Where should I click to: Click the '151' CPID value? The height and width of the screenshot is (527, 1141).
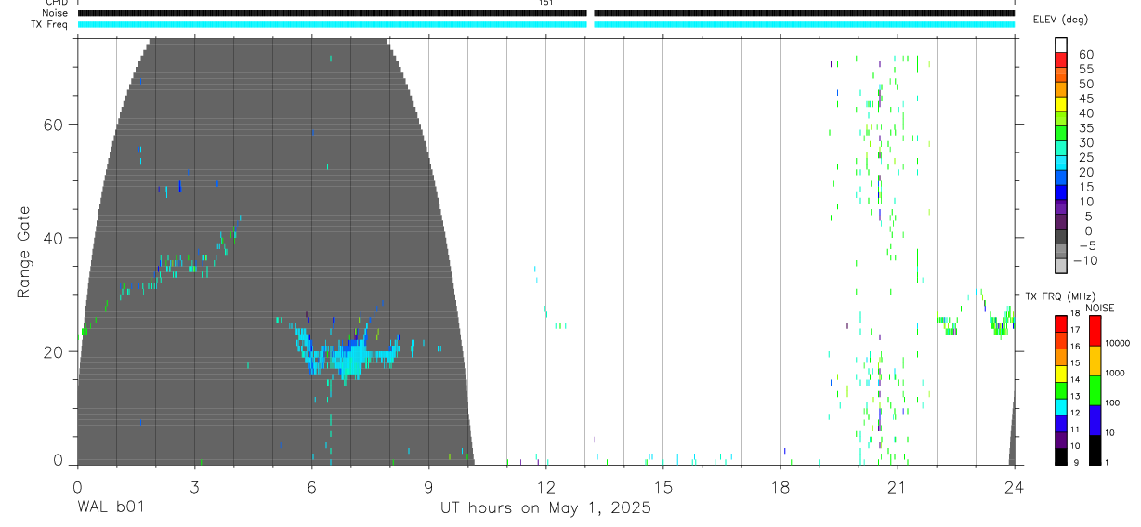coord(545,3)
